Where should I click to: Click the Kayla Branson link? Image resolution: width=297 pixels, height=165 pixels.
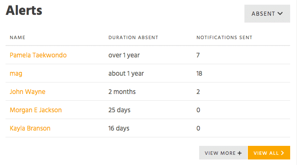30,128
